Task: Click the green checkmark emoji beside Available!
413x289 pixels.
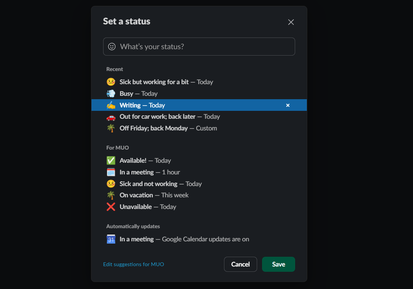Action: coord(111,160)
